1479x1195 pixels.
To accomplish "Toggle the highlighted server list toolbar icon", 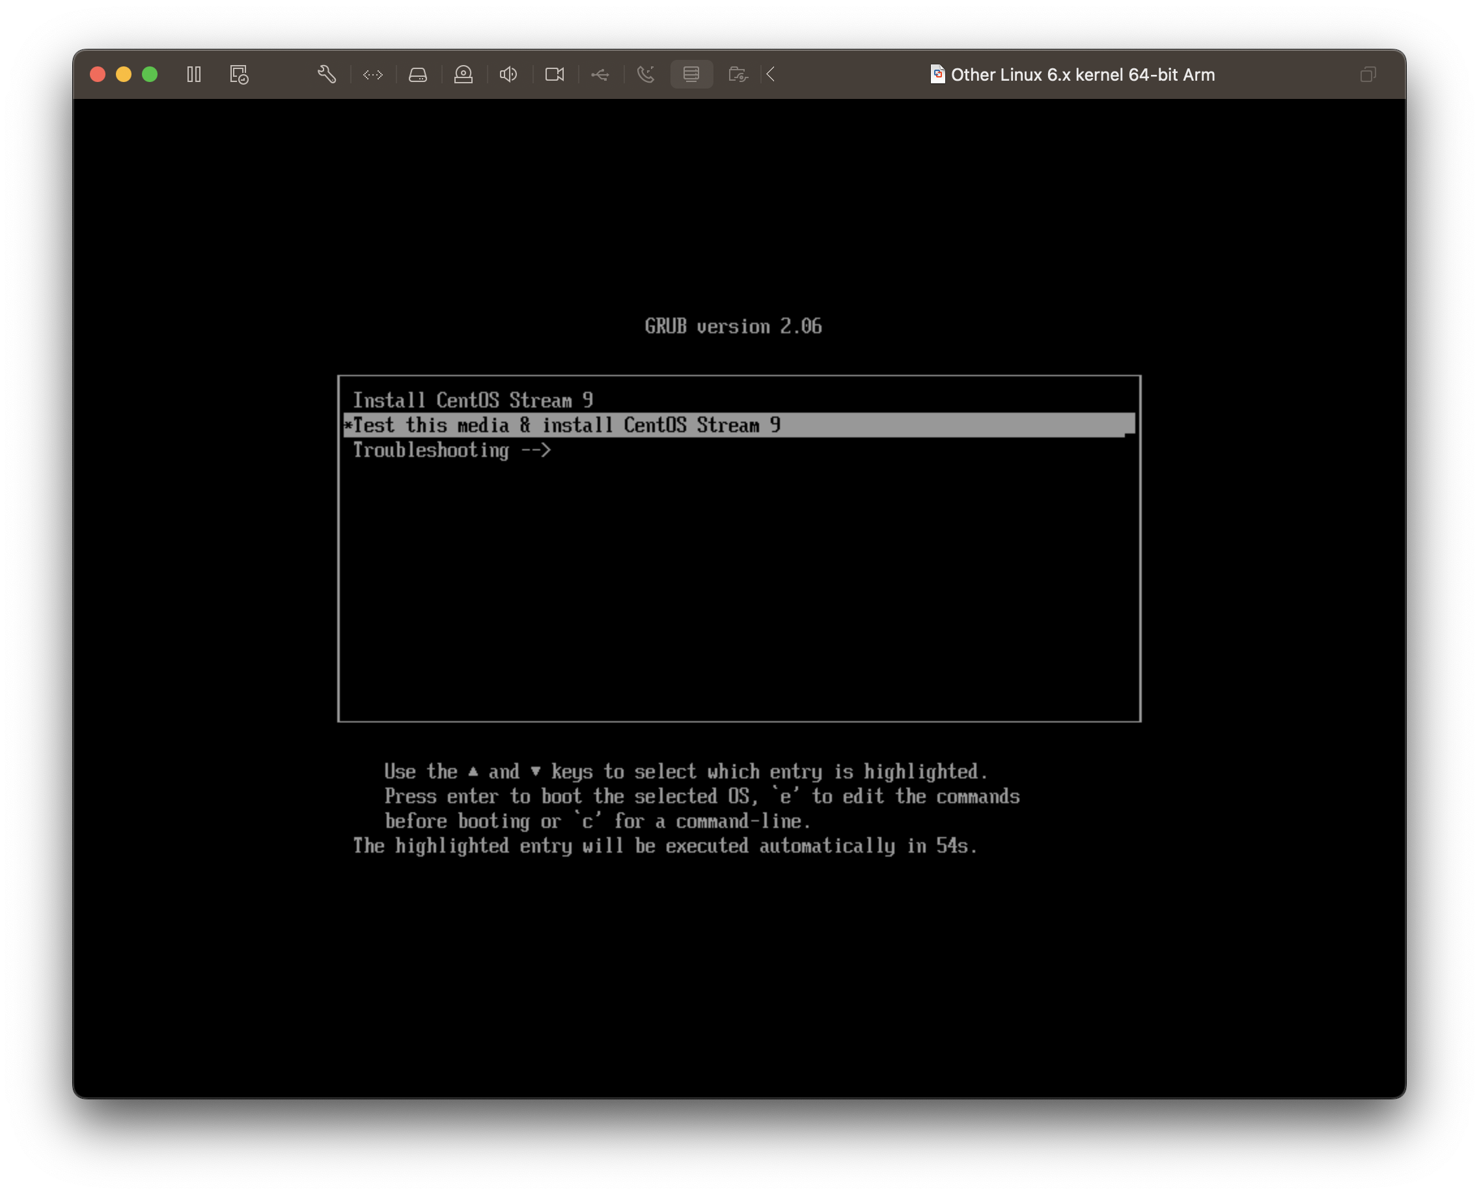I will [691, 74].
